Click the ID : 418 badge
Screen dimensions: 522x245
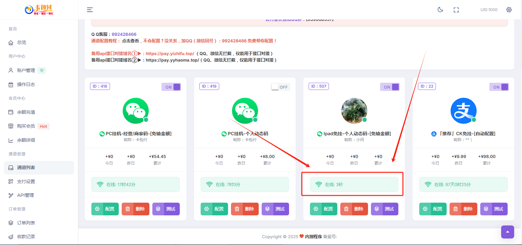100,86
